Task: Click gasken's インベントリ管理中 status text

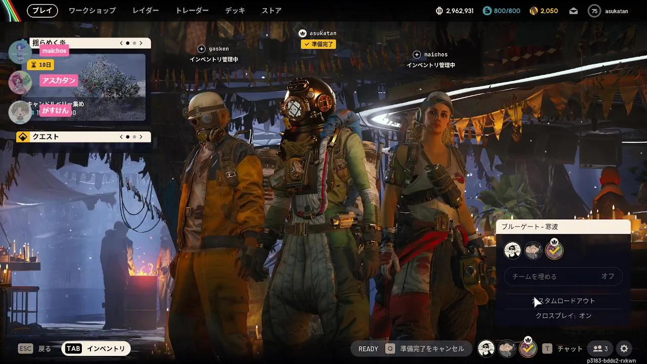Action: click(x=214, y=59)
